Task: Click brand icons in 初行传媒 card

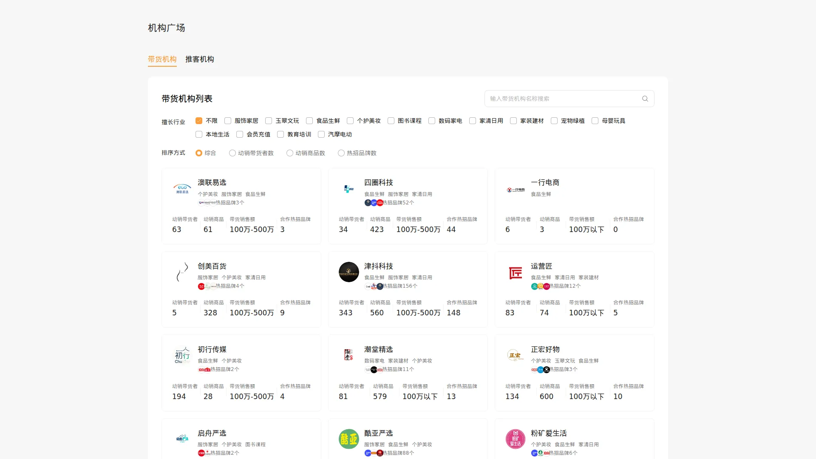Action: click(x=204, y=370)
